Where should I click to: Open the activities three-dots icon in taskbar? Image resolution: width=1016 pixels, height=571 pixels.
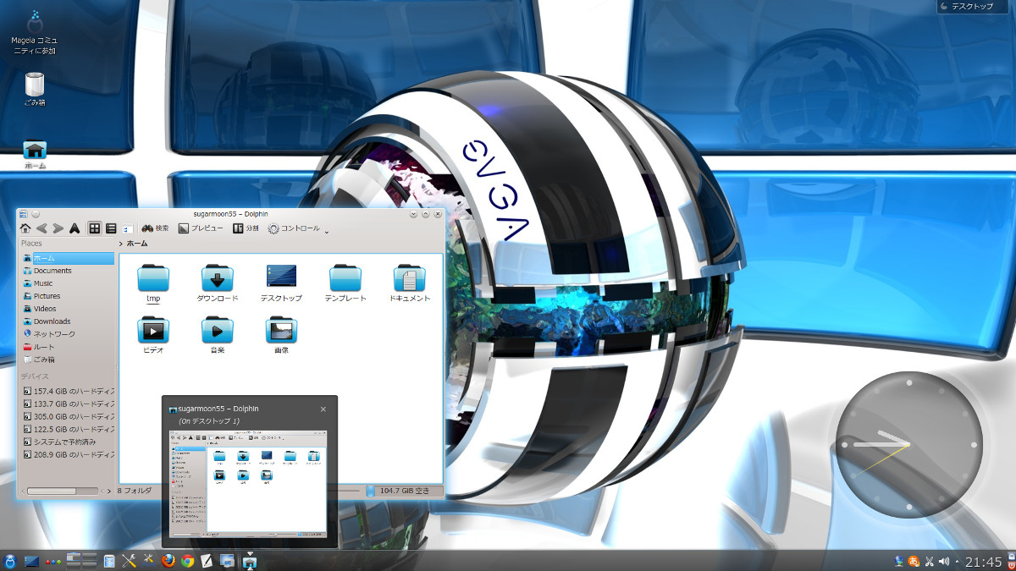tap(53, 561)
